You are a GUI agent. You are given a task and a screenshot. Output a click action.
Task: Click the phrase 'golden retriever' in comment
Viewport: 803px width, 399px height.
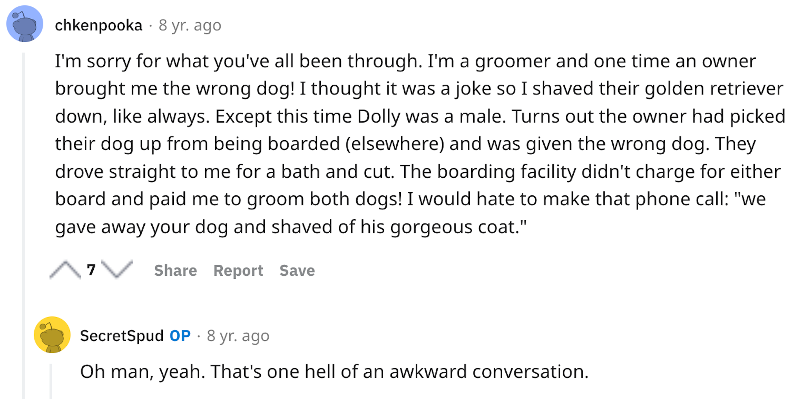(x=714, y=88)
